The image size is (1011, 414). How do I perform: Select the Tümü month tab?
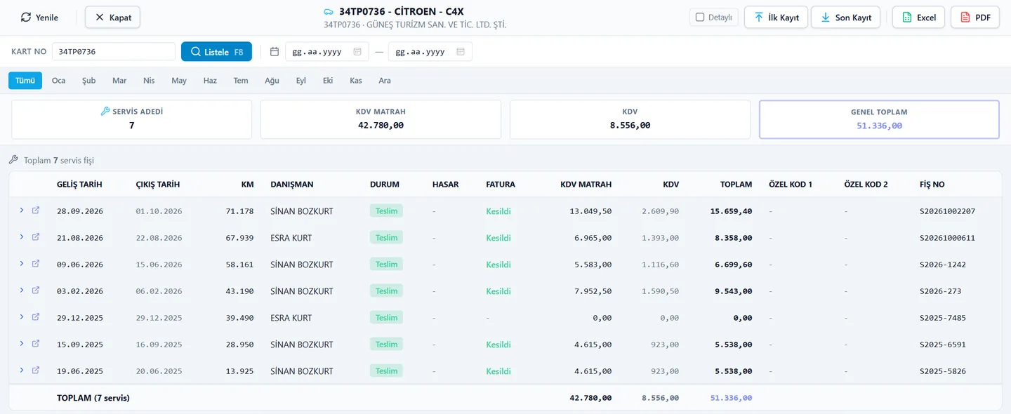tap(25, 81)
